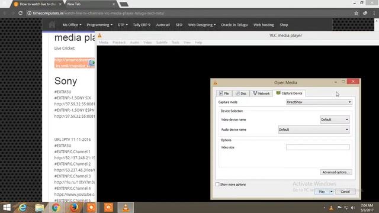
Task: Expand the Play button dropdown arrow
Action: tap(332, 192)
